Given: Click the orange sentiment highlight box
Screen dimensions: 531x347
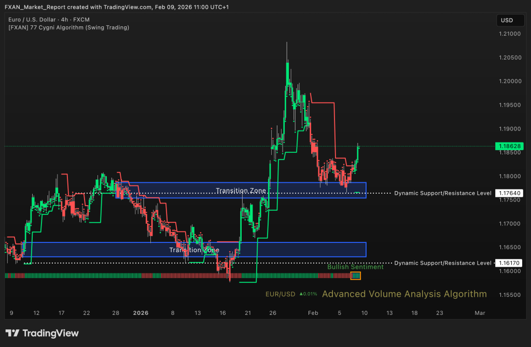Looking at the screenshot, I should [x=356, y=276].
